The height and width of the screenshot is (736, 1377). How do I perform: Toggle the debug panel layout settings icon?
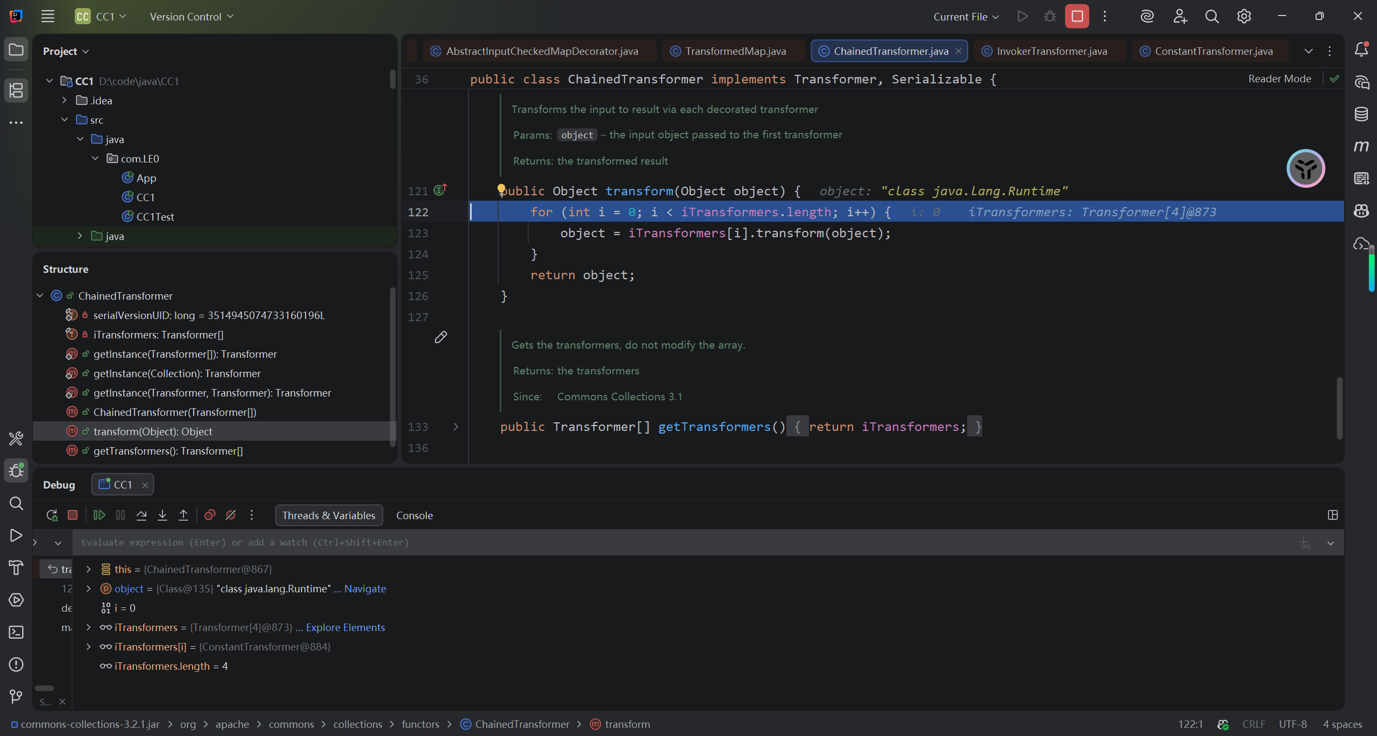pyautogui.click(x=1332, y=515)
